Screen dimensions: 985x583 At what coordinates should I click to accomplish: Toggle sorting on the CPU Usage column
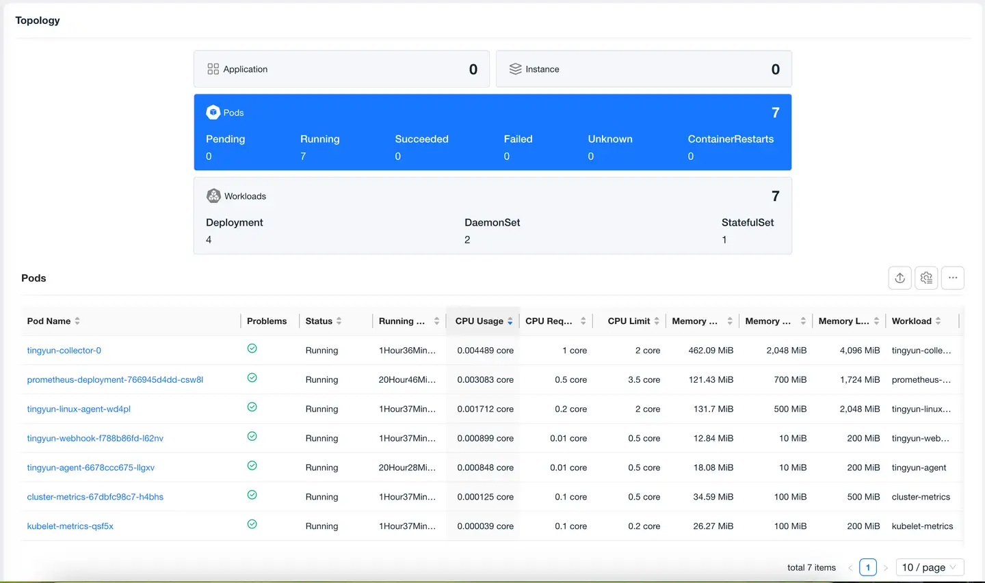(x=510, y=321)
